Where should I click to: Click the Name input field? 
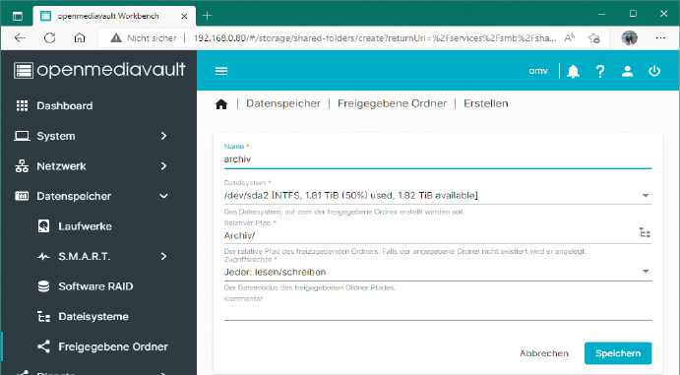click(438, 159)
